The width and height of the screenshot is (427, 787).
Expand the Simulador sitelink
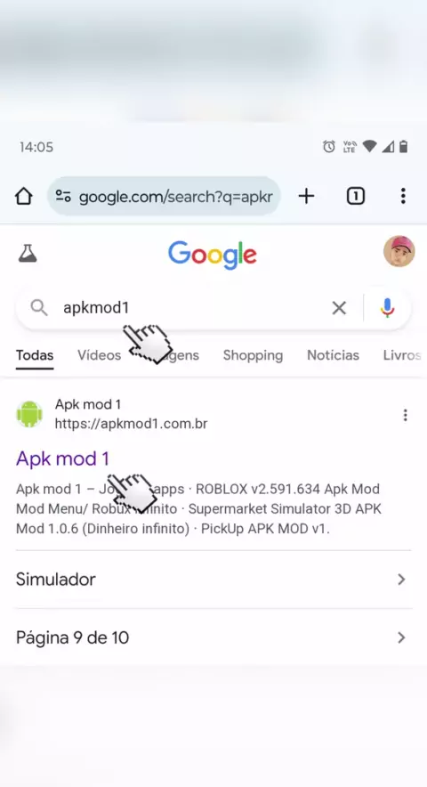tap(213, 580)
